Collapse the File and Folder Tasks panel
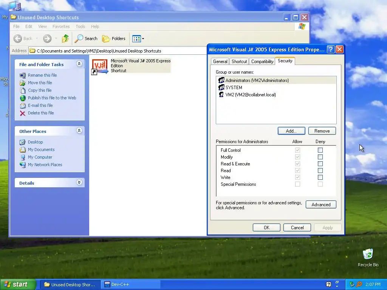The height and width of the screenshot is (290, 387). (x=79, y=64)
